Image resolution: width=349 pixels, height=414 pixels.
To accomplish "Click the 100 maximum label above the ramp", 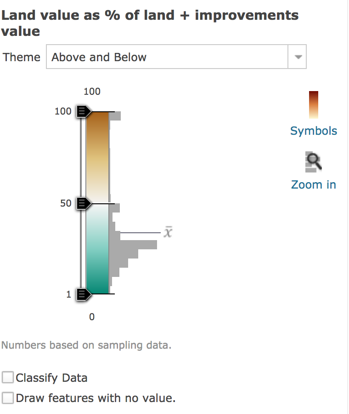I will [92, 92].
